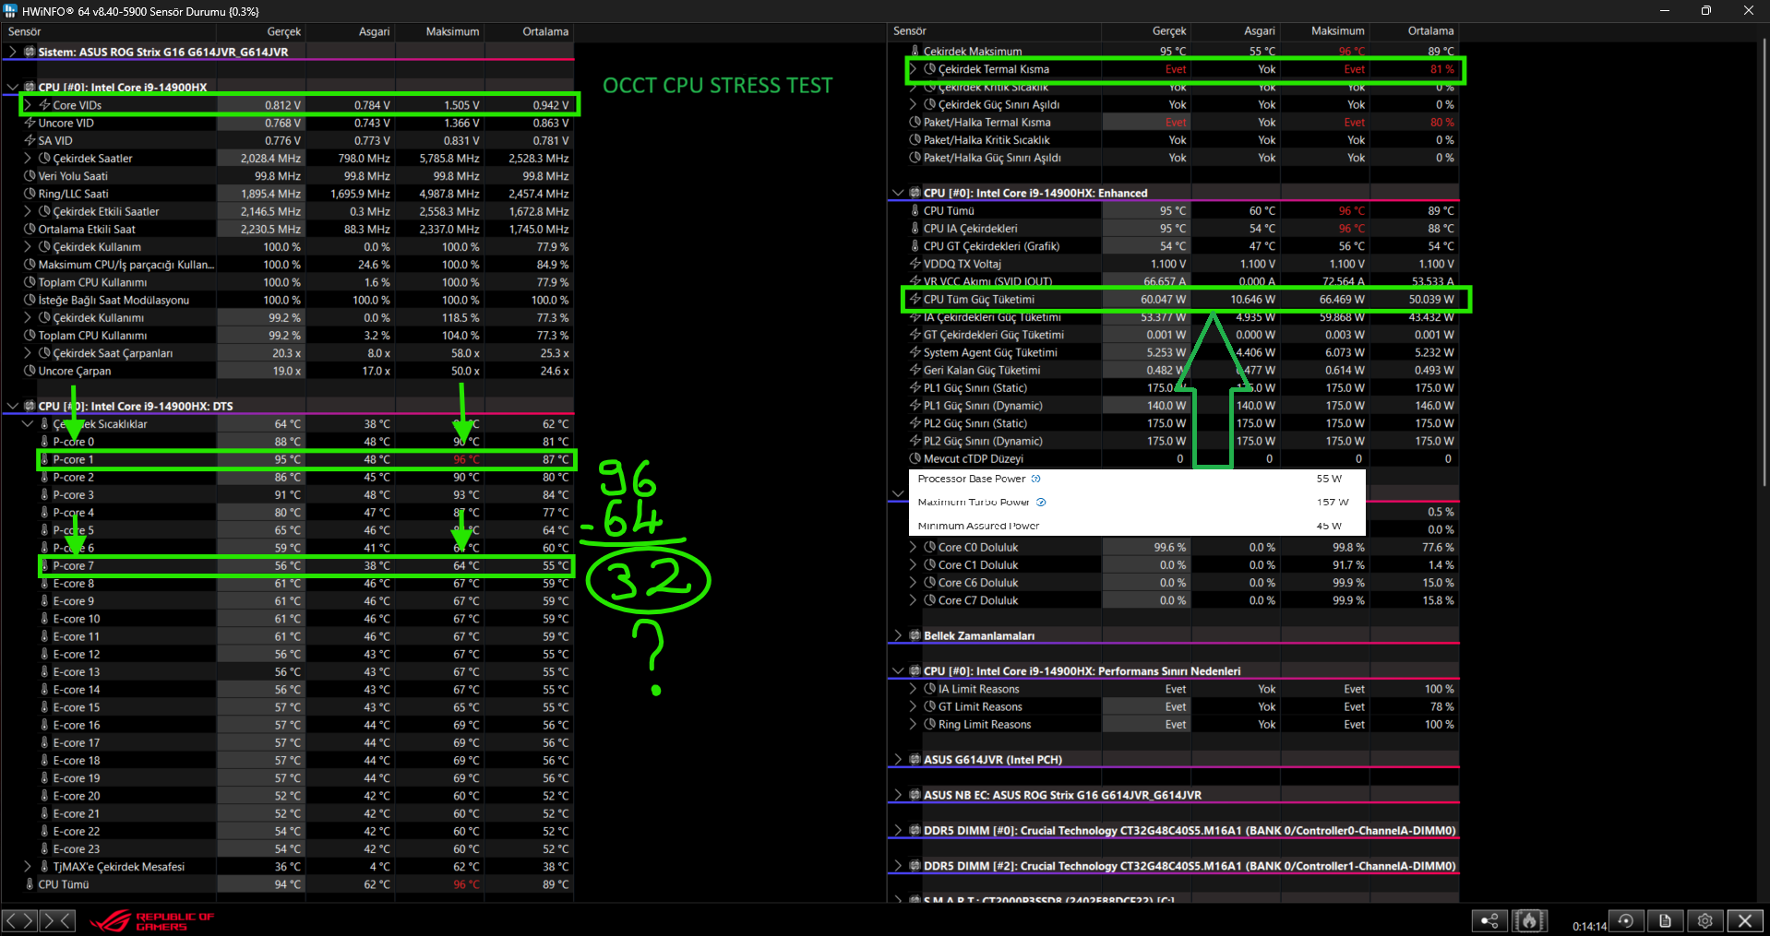Expand the ASUS G614JVR (Intel PCH) group
Viewport: 1770px width, 936px height.
point(898,760)
